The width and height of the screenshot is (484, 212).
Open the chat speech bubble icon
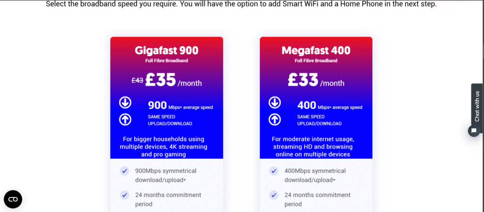(x=474, y=131)
